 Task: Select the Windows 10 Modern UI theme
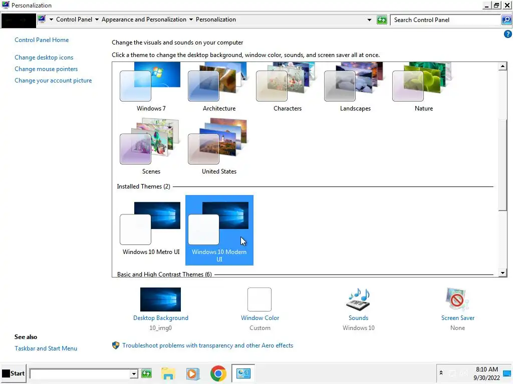(219, 230)
